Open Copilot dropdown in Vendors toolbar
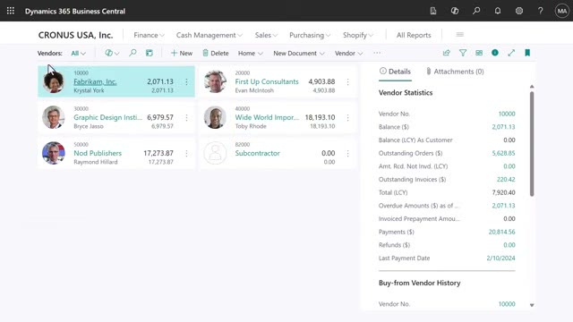This screenshot has width=573, height=322. 112,53
